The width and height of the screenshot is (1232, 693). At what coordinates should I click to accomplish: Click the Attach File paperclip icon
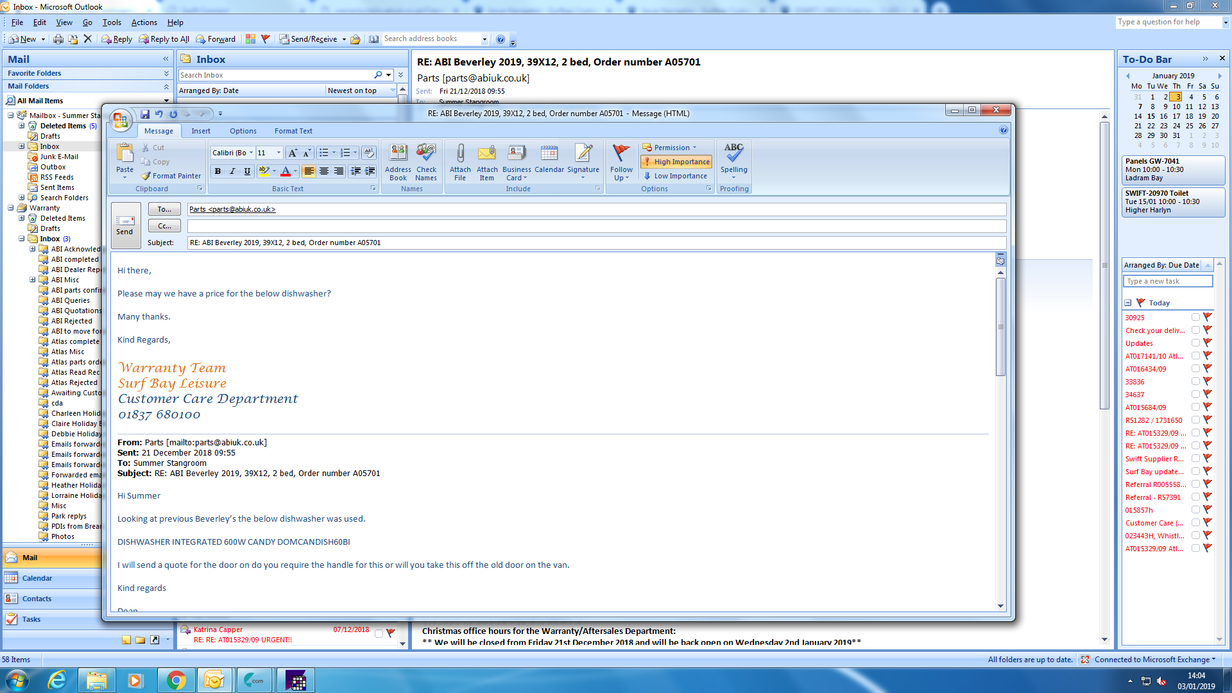[460, 154]
